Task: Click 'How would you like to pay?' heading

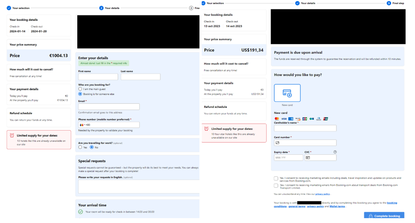Action: [x=298, y=75]
